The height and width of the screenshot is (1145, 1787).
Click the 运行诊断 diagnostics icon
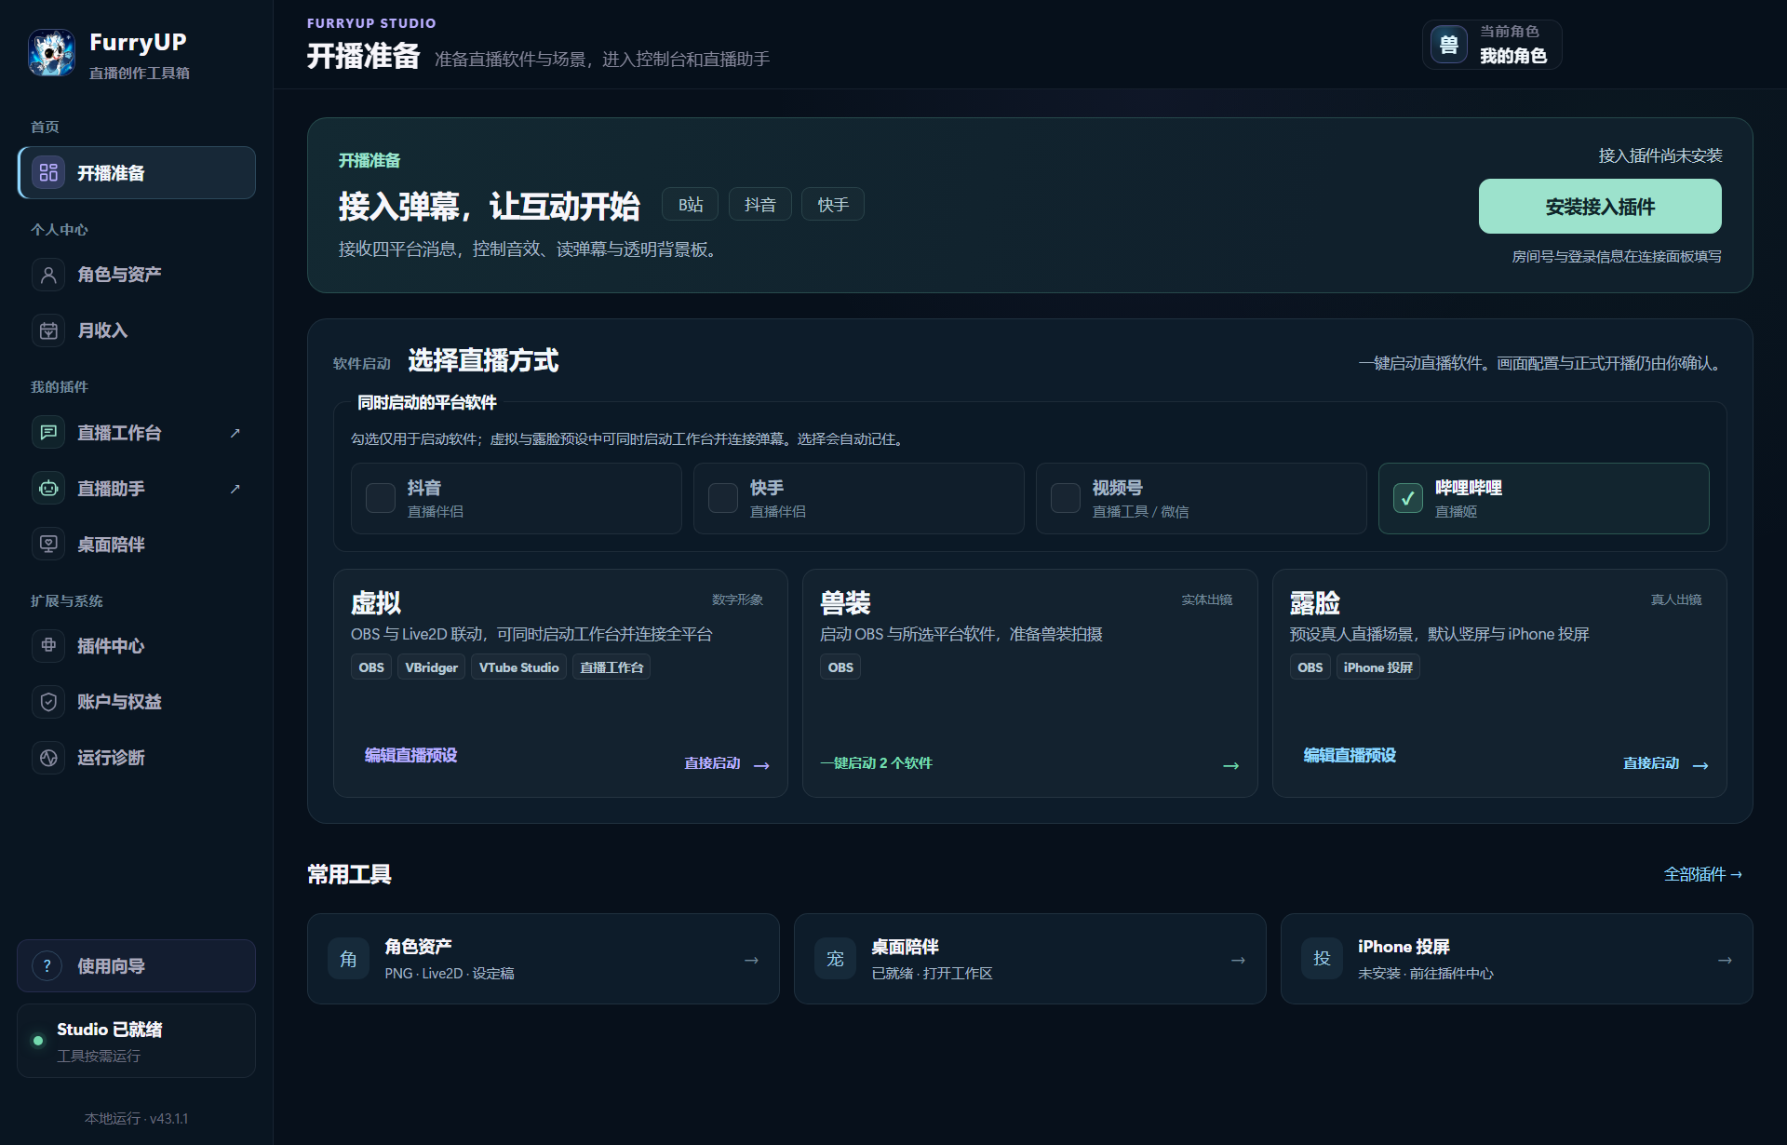coord(48,758)
